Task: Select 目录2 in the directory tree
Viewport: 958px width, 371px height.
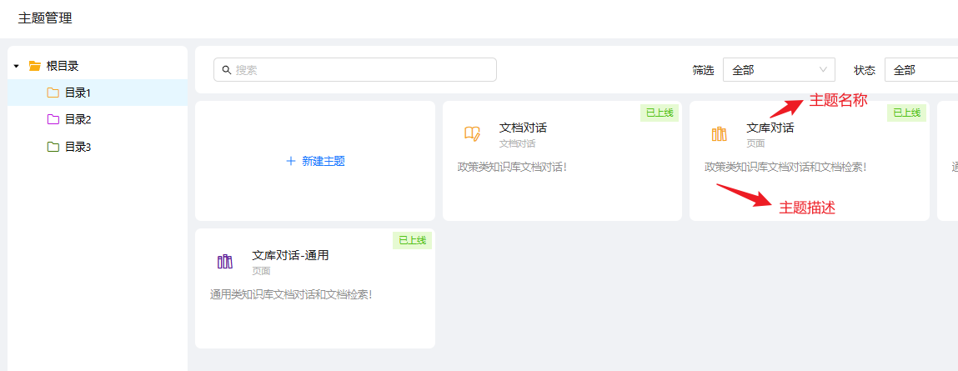Action: coord(78,119)
